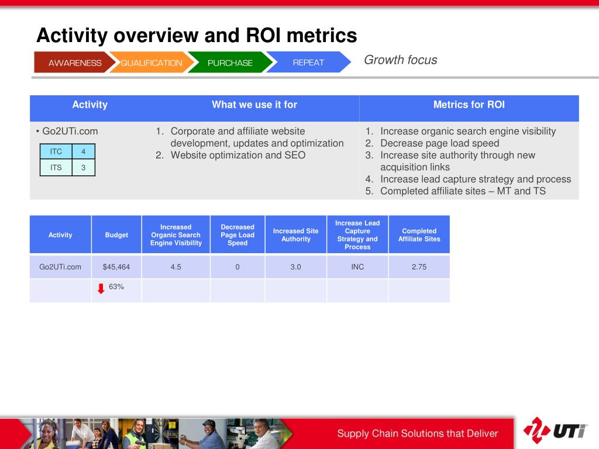Click the PURCHASE chevron stage
This screenshot has width=599, height=449.
pos(230,62)
